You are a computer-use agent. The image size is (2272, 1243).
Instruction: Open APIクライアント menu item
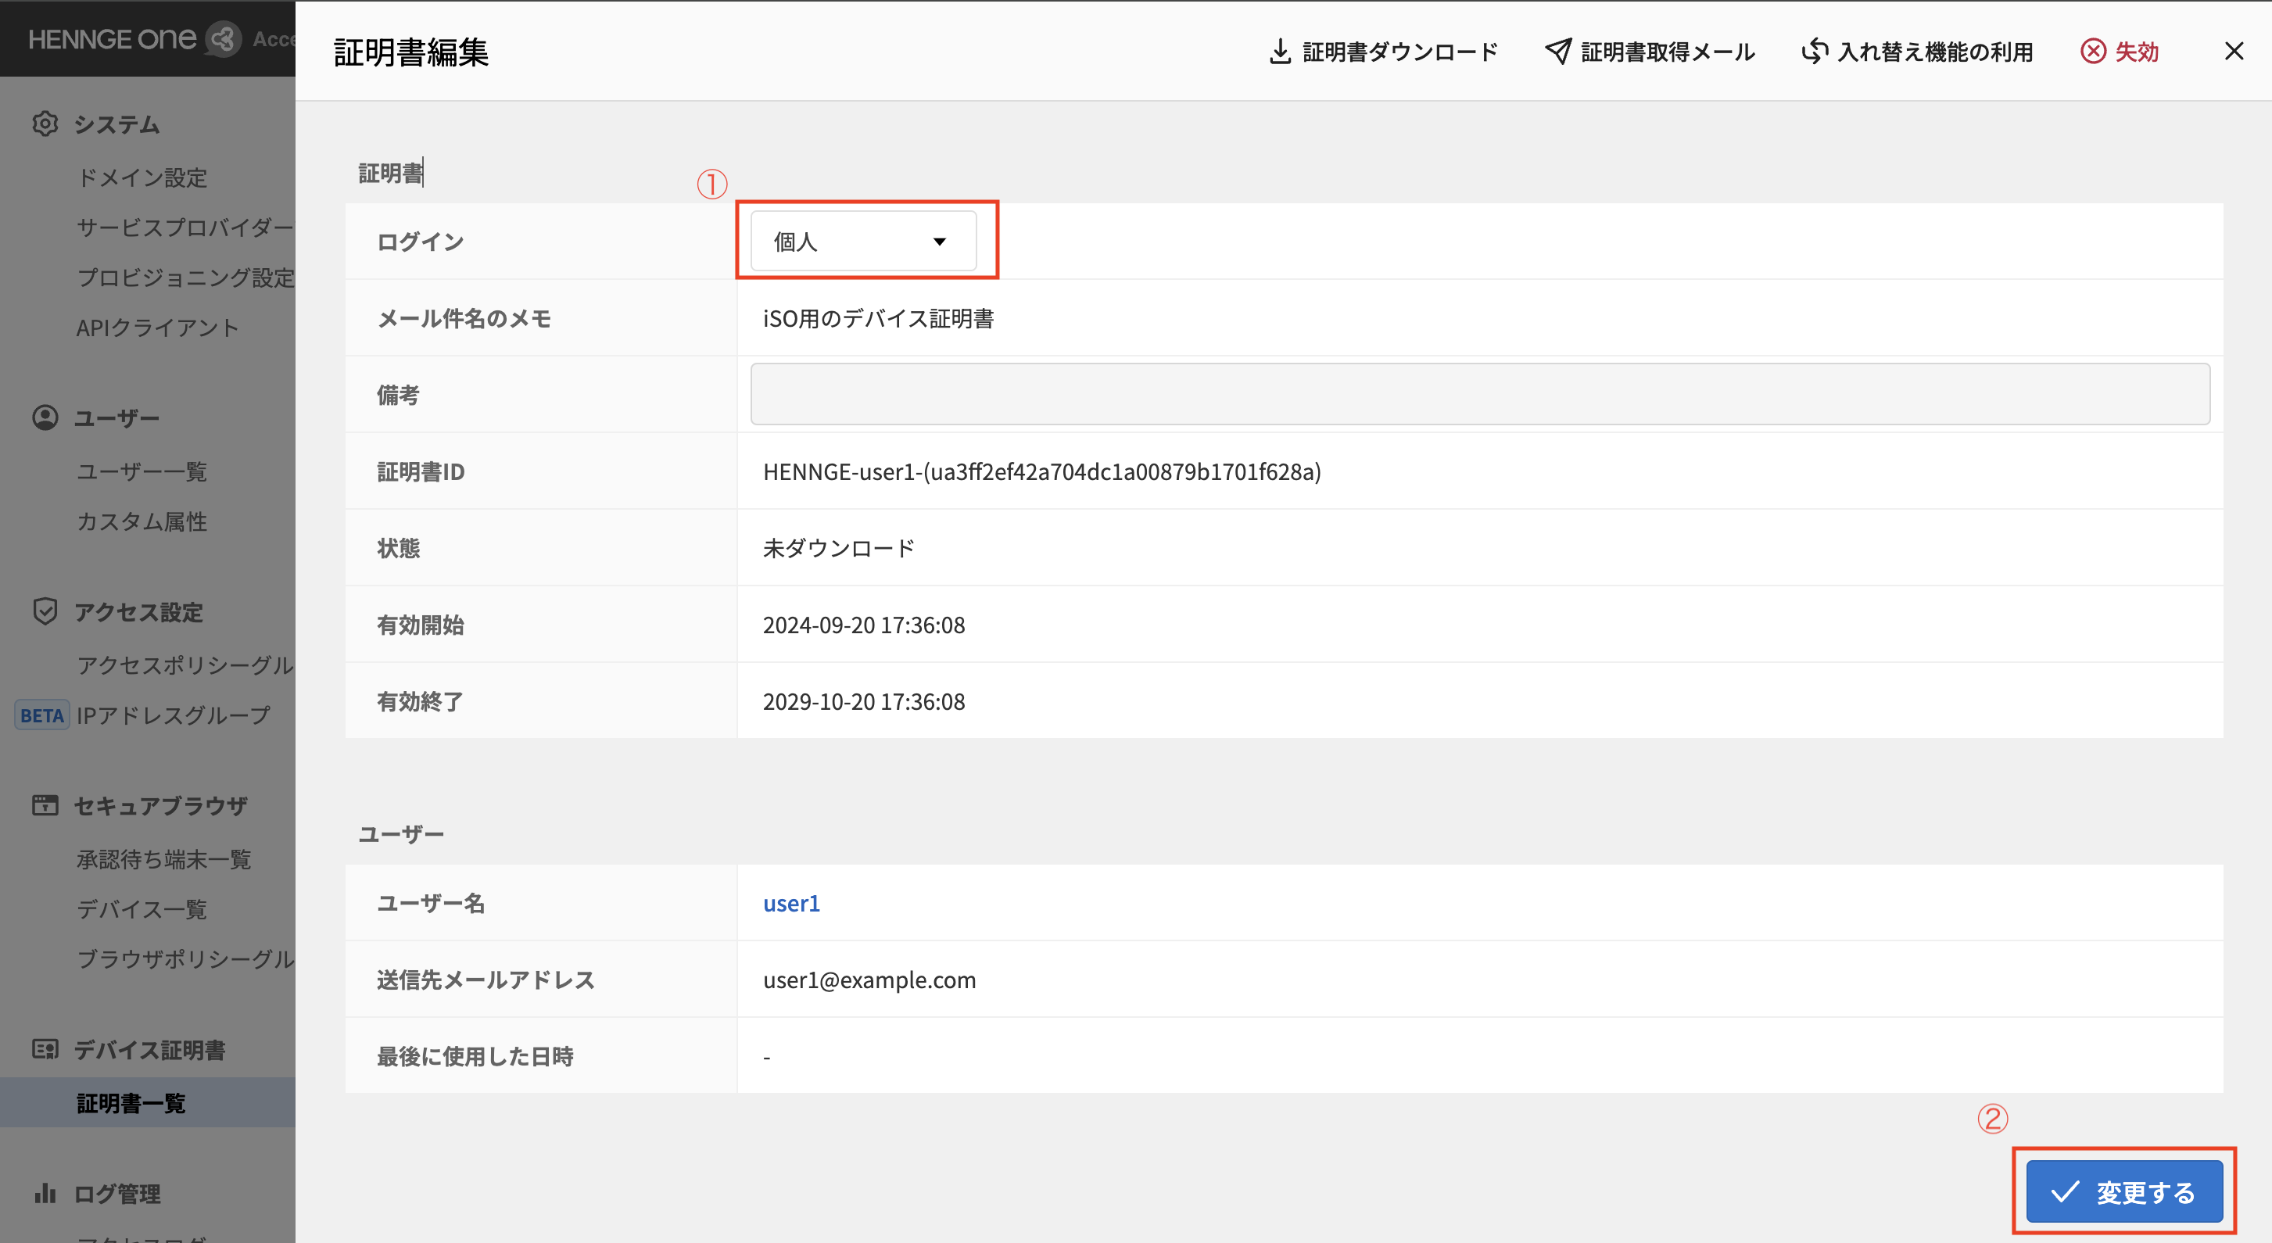coord(157,328)
